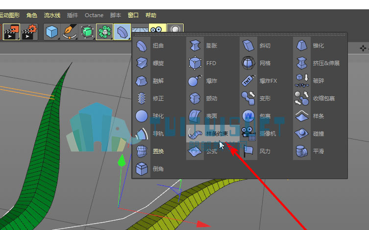The width and height of the screenshot is (369, 230).
Task: Click the render to picture viewer clapperboard
Action: click(x=12, y=32)
